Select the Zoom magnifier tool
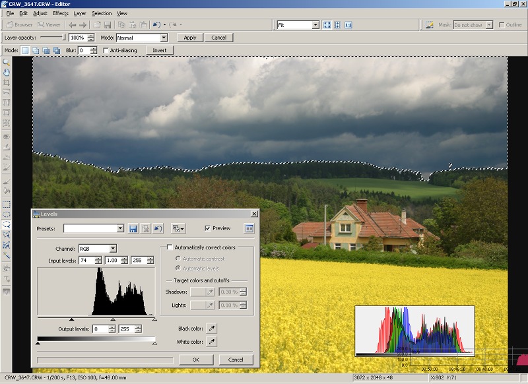 (x=7, y=61)
